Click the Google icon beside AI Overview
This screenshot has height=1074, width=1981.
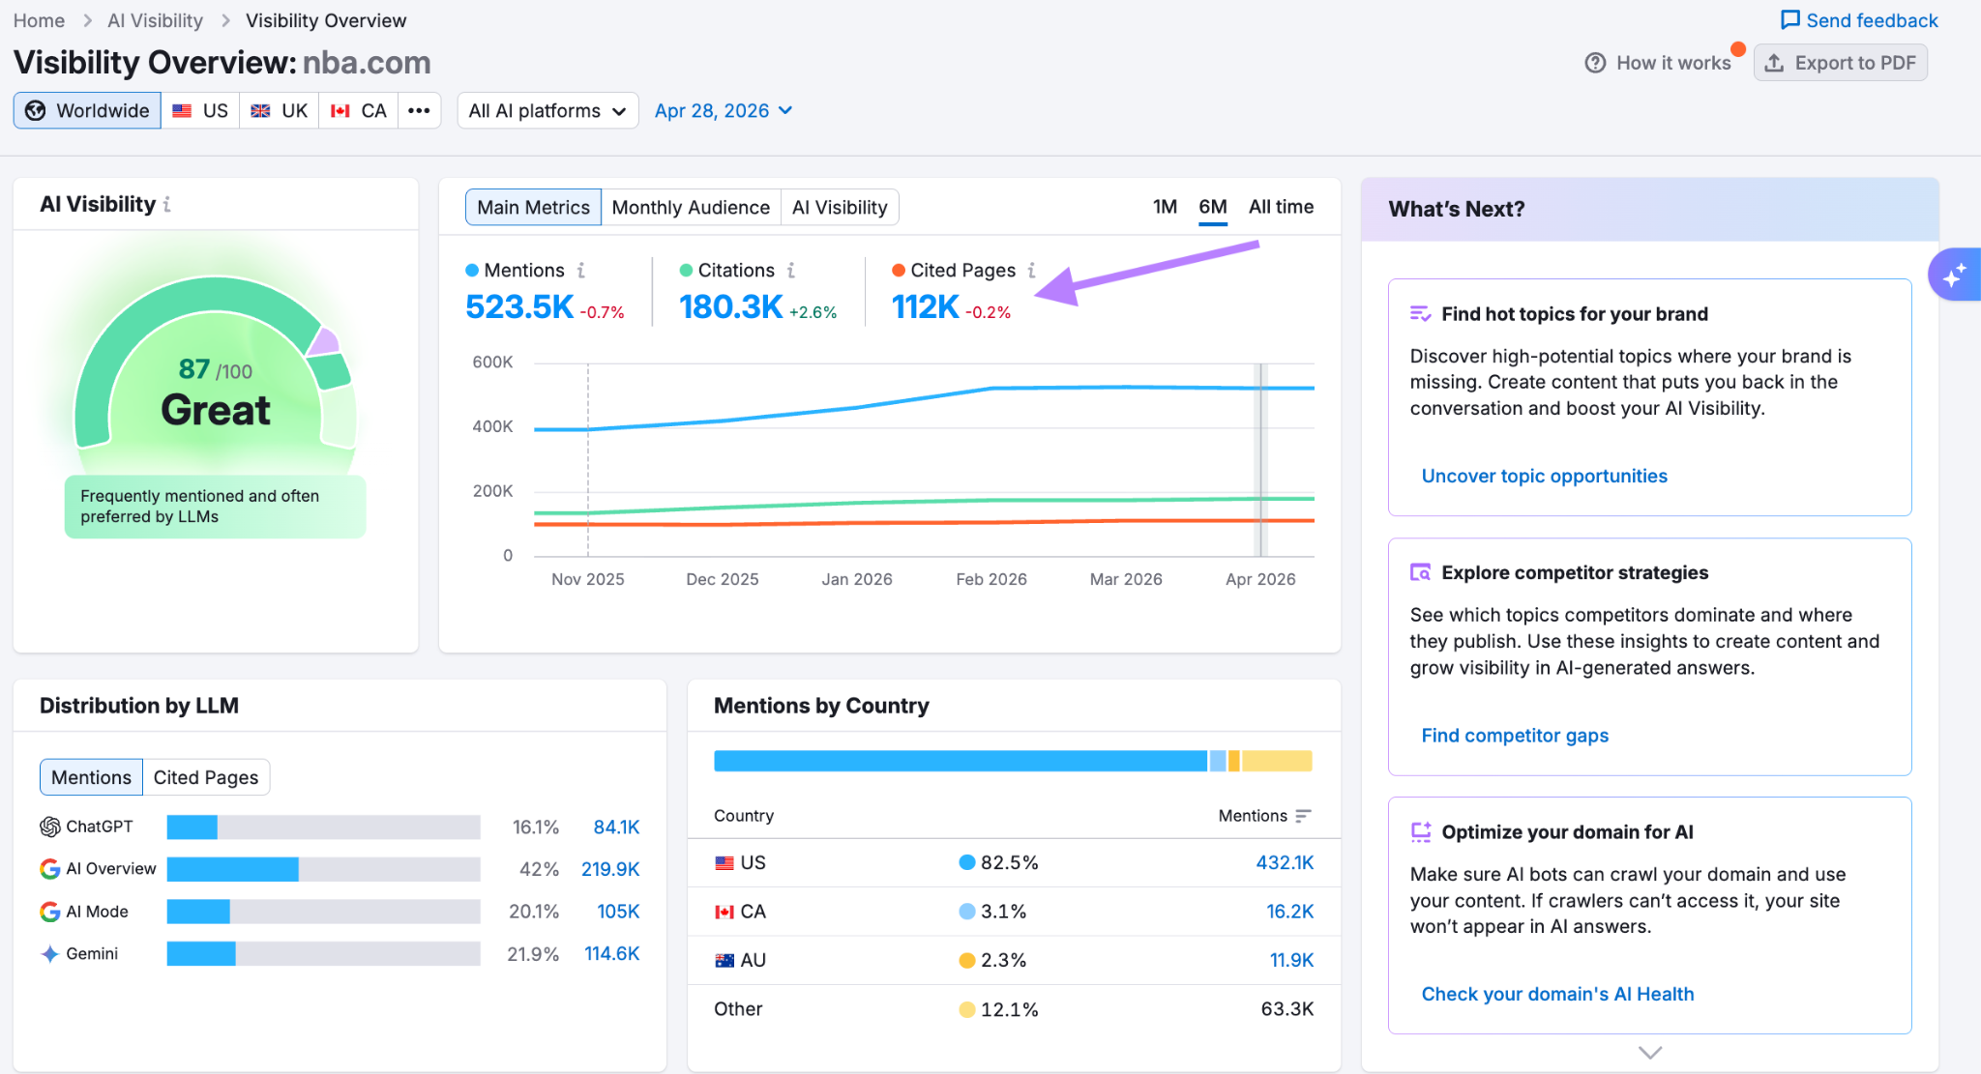click(50, 869)
